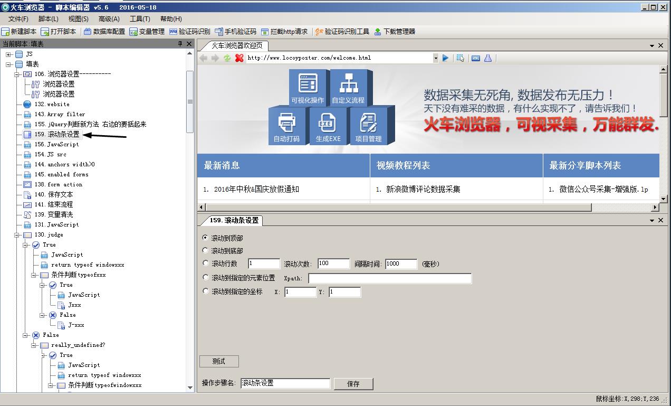This screenshot has height=406, width=671.
Task: Open the 下载管理器 toolbar icon
Action: click(x=378, y=32)
